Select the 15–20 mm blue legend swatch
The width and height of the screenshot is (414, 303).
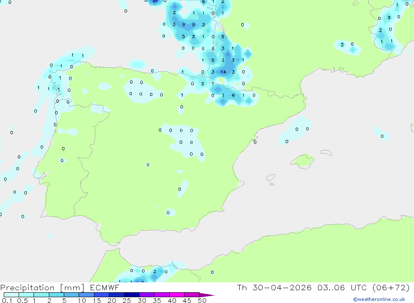pos(102,295)
